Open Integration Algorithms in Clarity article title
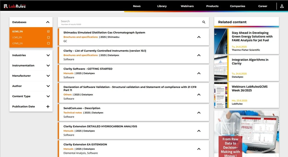 tap(250, 62)
